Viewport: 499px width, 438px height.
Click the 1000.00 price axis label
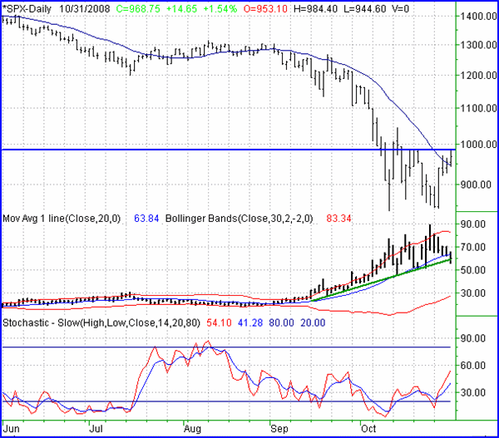(479, 145)
